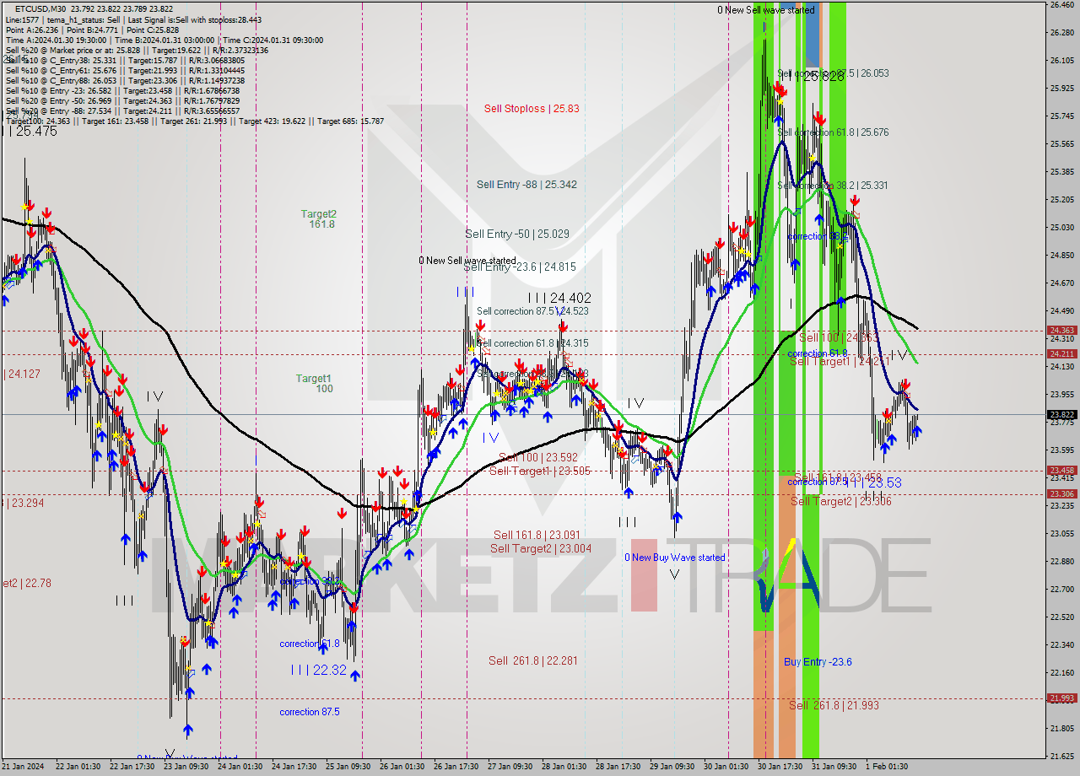Viewport: 1080px width, 776px height.
Task: Select the '23 Jan 09:30' time label
Action: (186, 767)
